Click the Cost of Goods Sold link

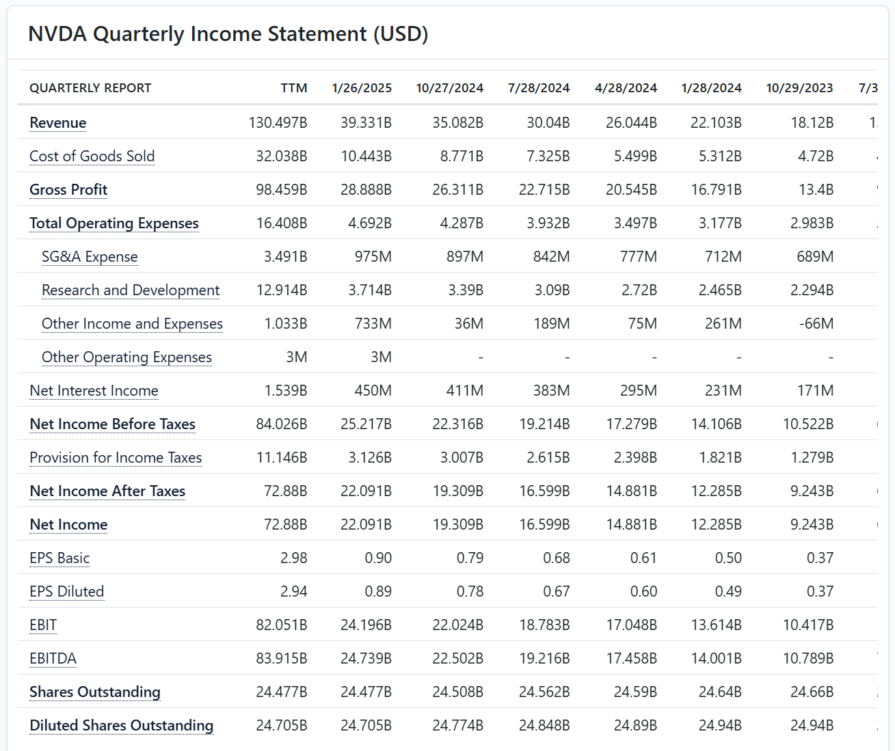(92, 156)
